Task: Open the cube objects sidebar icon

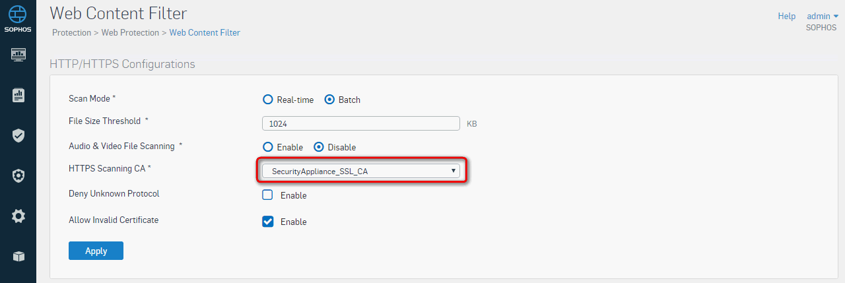Action: tap(18, 257)
